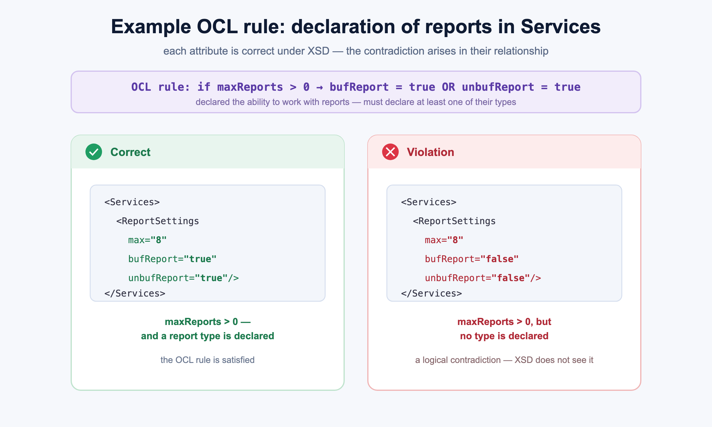712x427 pixels.
Task: Click red unbufReport="false" attribute line
Action: click(483, 278)
